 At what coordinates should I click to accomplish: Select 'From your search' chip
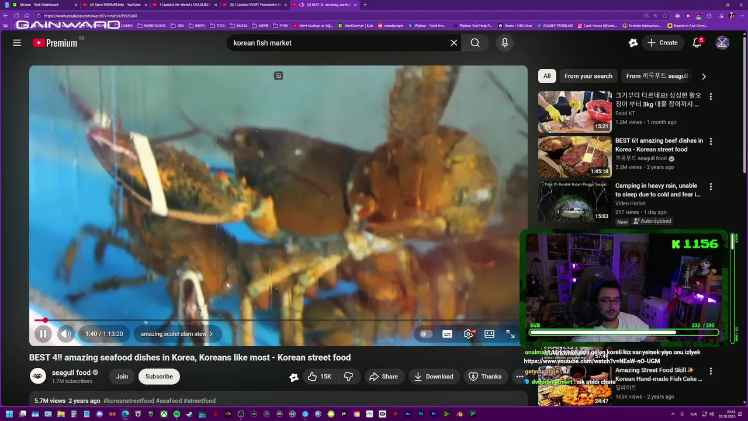tap(588, 76)
